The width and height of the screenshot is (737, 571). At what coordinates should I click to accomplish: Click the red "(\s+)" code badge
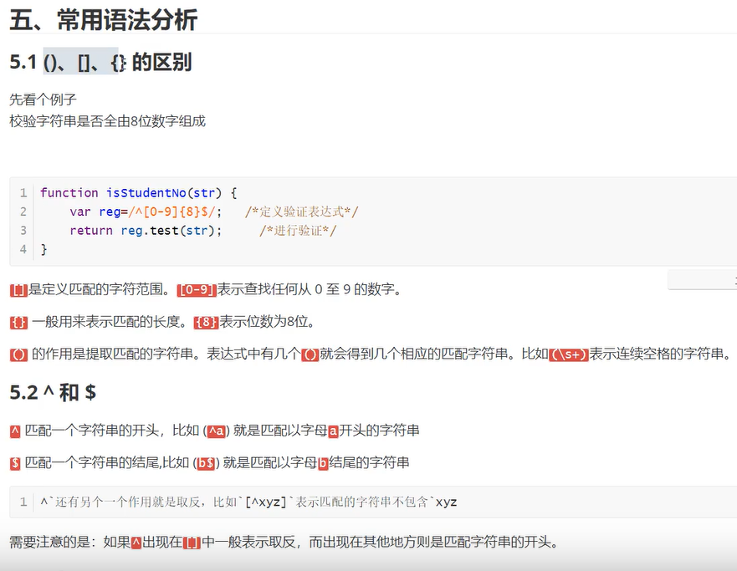[569, 354]
